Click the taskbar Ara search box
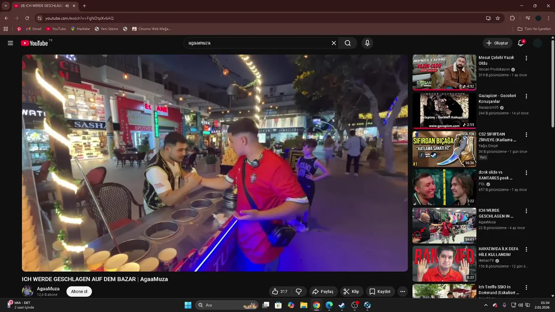Screen dimensions: 555x312 (x=227, y=305)
